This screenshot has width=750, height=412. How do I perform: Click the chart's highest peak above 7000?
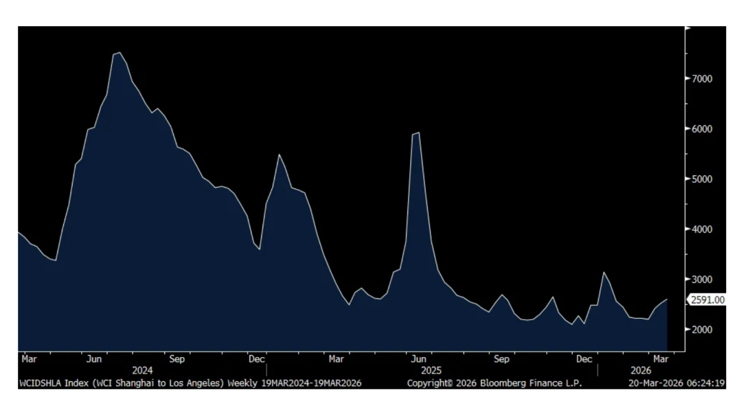(119, 52)
